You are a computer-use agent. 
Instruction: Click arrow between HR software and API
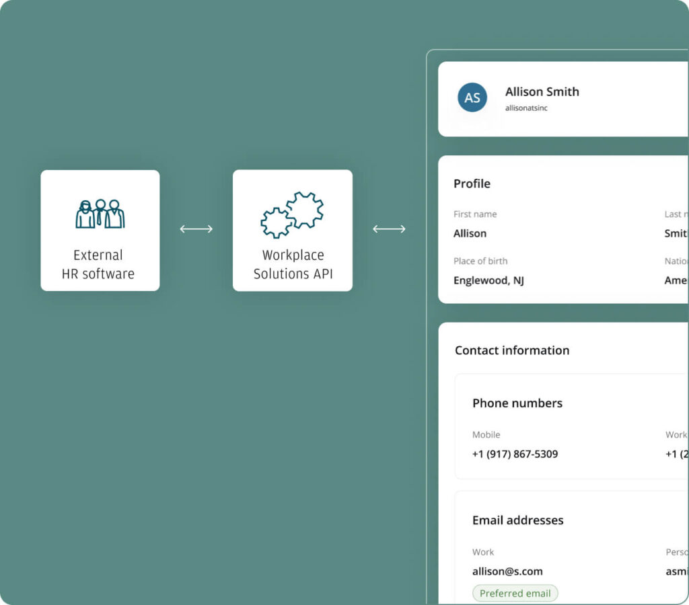pos(196,229)
